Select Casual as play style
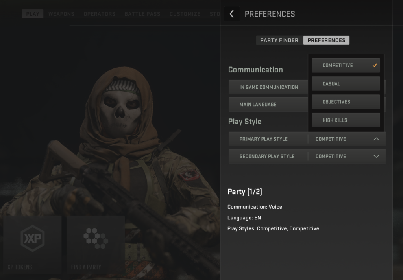 coord(346,83)
